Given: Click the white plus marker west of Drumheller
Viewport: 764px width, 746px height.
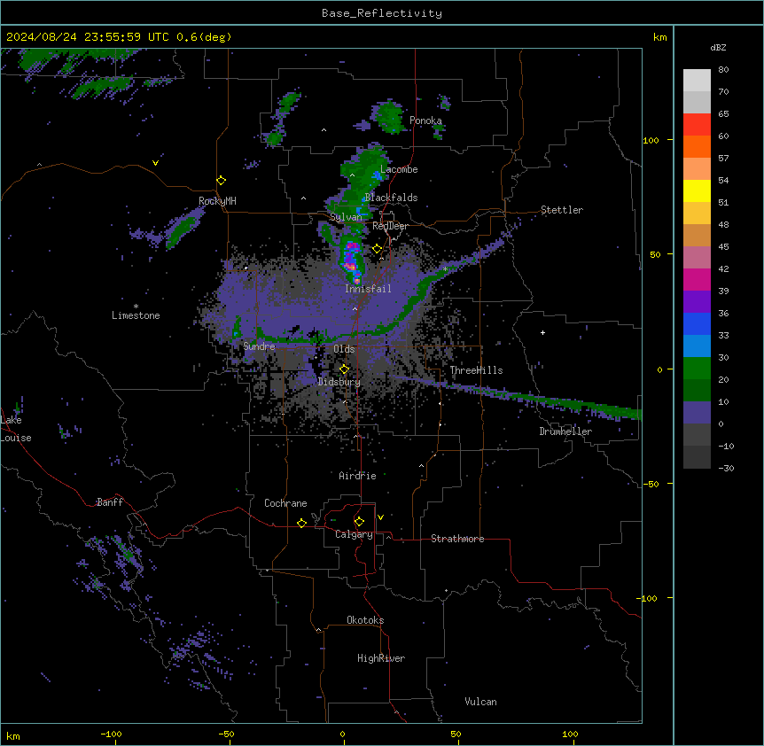Looking at the screenshot, I should (x=542, y=332).
